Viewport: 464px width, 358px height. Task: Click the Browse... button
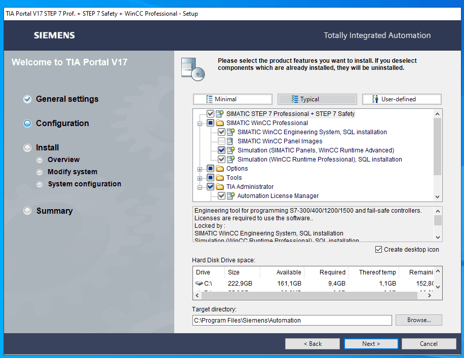419,320
